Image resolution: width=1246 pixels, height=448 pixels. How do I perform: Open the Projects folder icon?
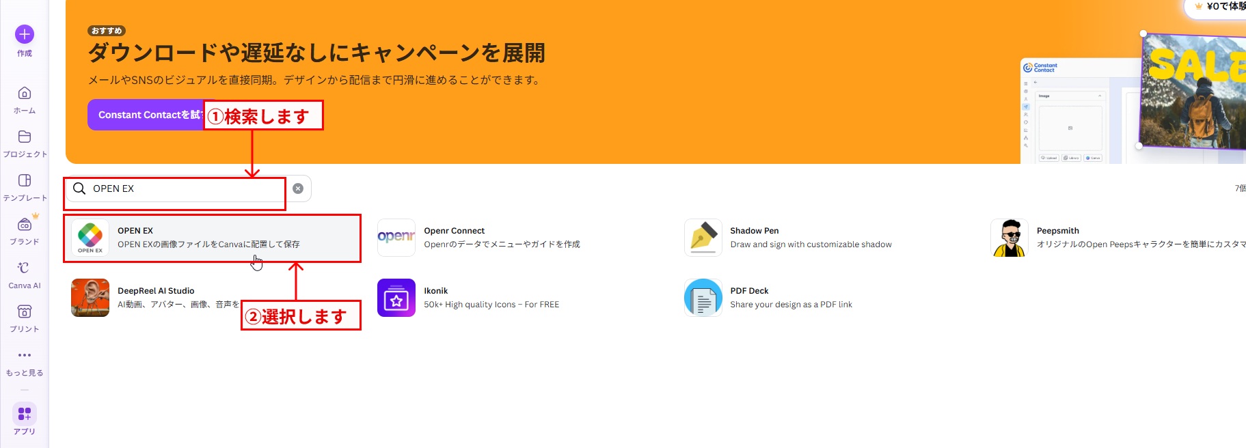point(25,137)
